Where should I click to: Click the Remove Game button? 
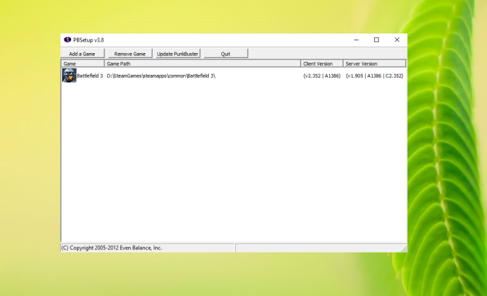pos(130,54)
